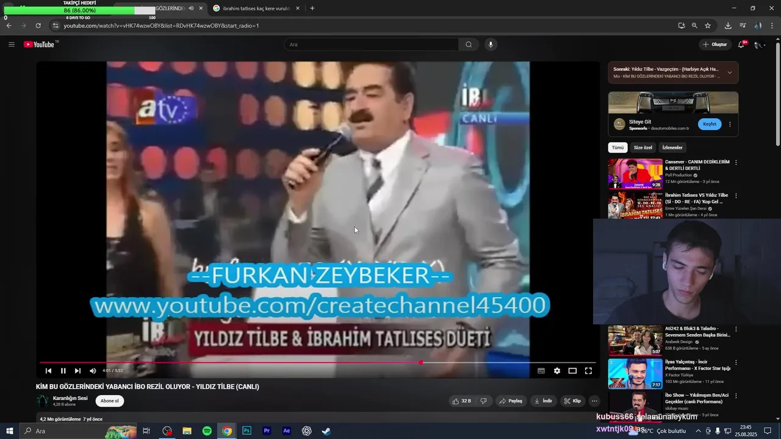
Task: Mute the video player volume
Action: [93, 371]
